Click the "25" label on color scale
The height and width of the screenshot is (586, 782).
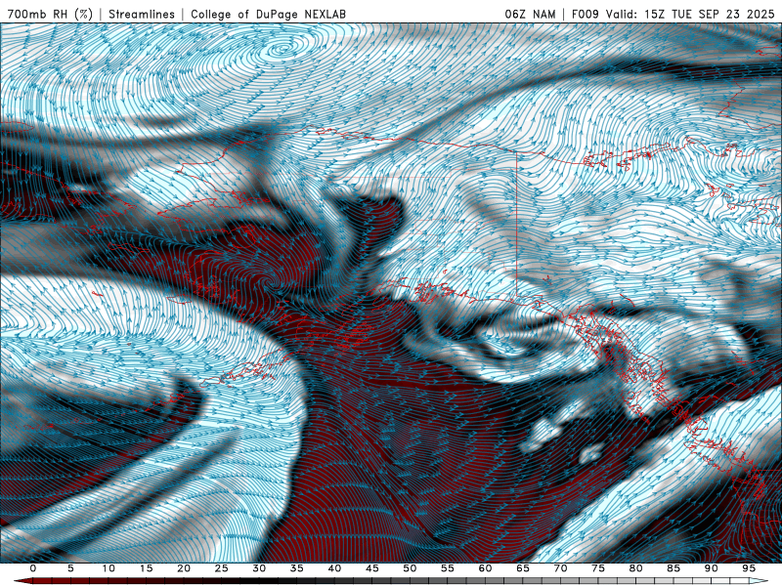pyautogui.click(x=222, y=568)
